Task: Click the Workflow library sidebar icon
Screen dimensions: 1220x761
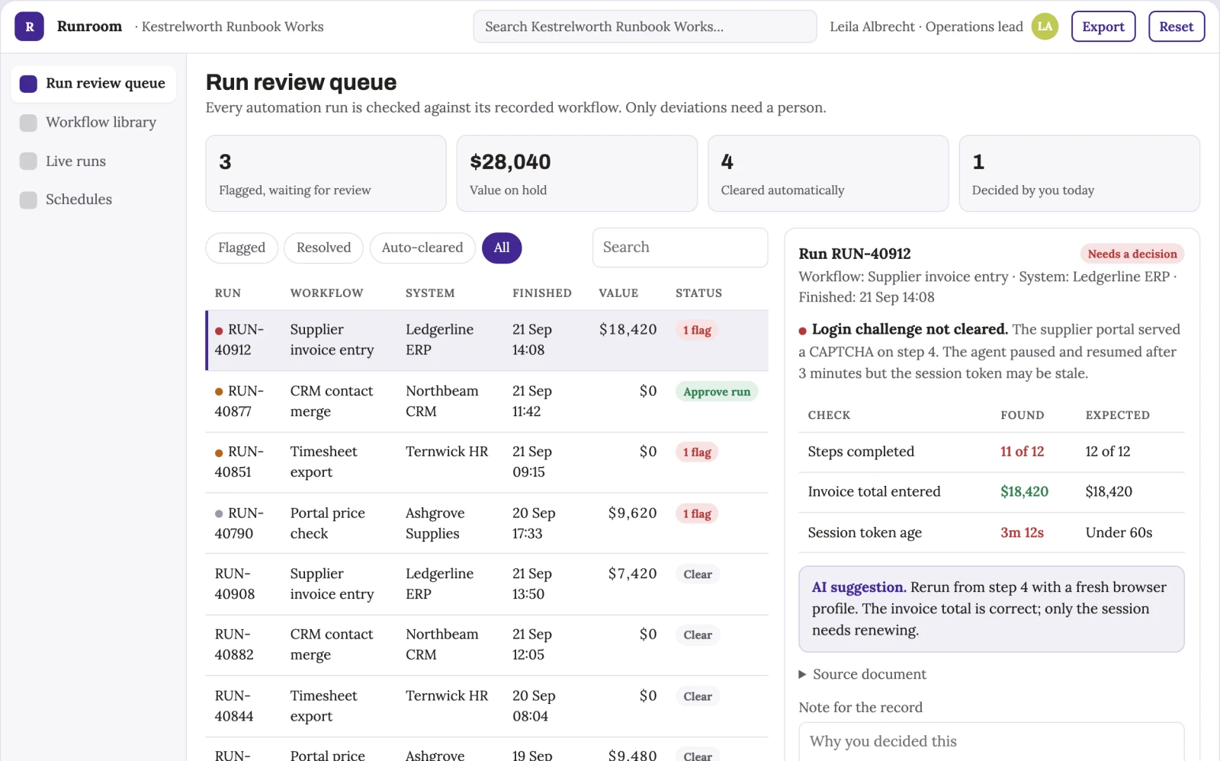Action: click(28, 123)
